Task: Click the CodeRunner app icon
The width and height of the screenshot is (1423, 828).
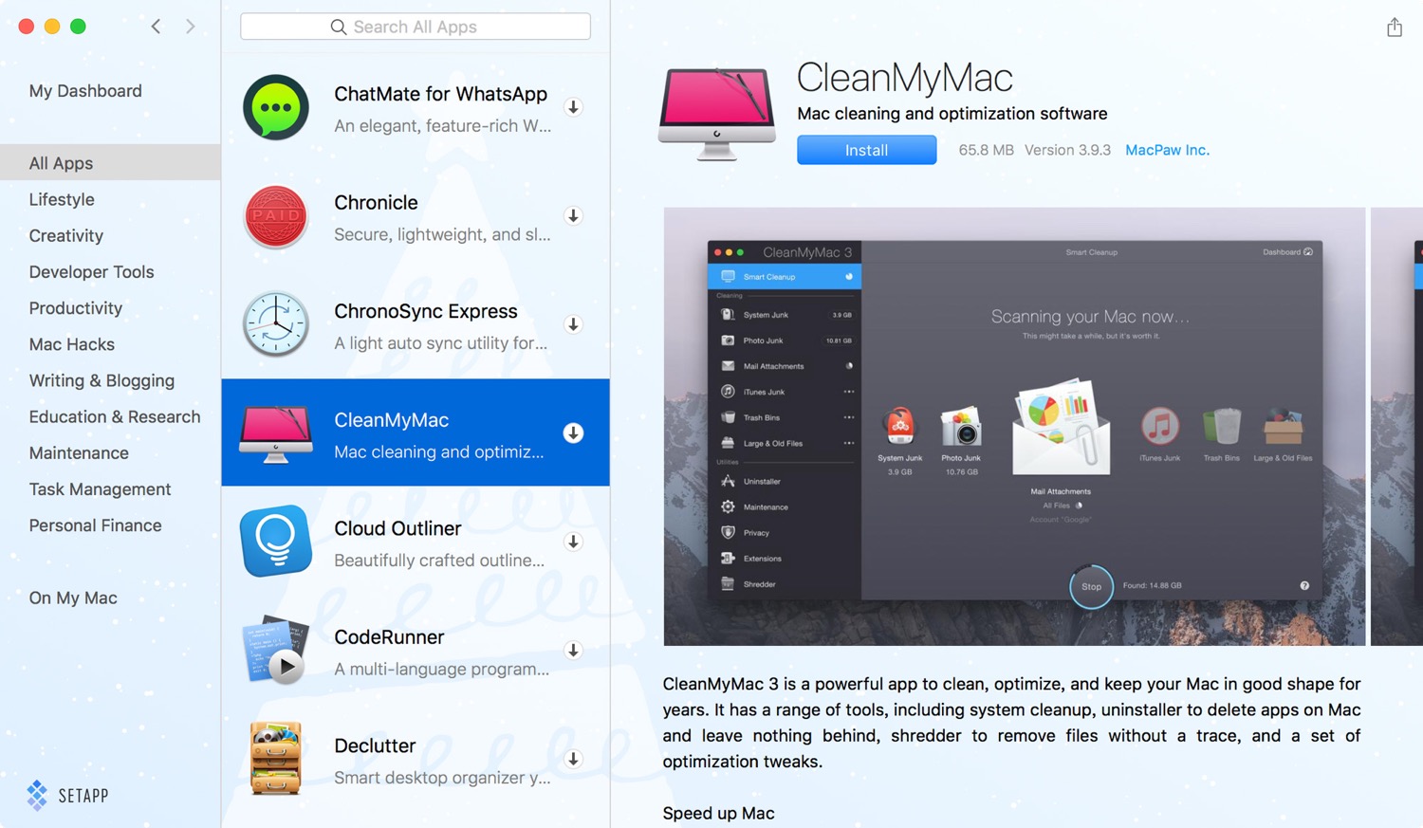Action: [276, 651]
